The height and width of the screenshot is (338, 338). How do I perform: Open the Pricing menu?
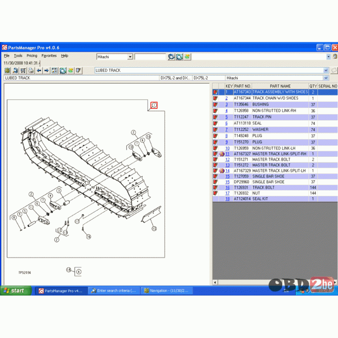[32, 55]
